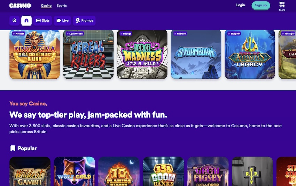Viewport: 296px width, 186px height.
Task: Open King of Giza game
Action: point(34,55)
